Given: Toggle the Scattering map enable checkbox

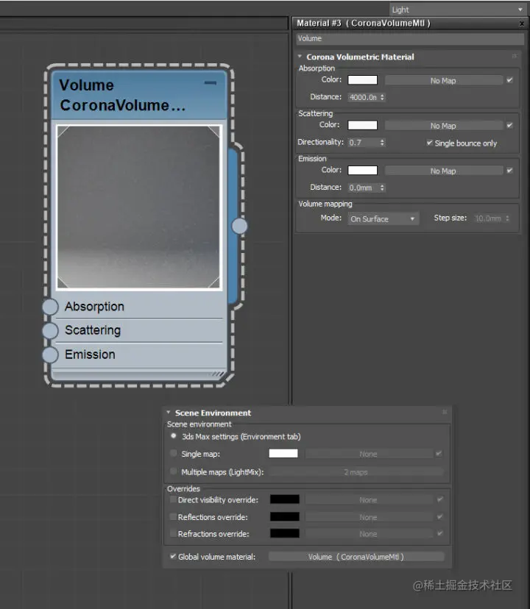Looking at the screenshot, I should [509, 125].
